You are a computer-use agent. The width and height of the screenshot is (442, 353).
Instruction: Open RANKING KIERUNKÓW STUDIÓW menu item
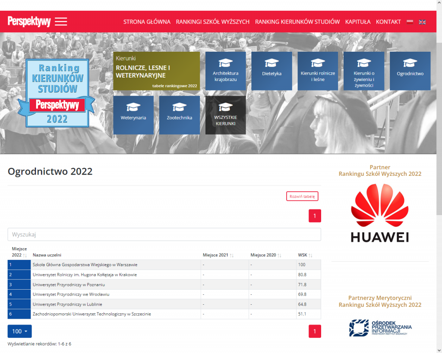click(297, 22)
